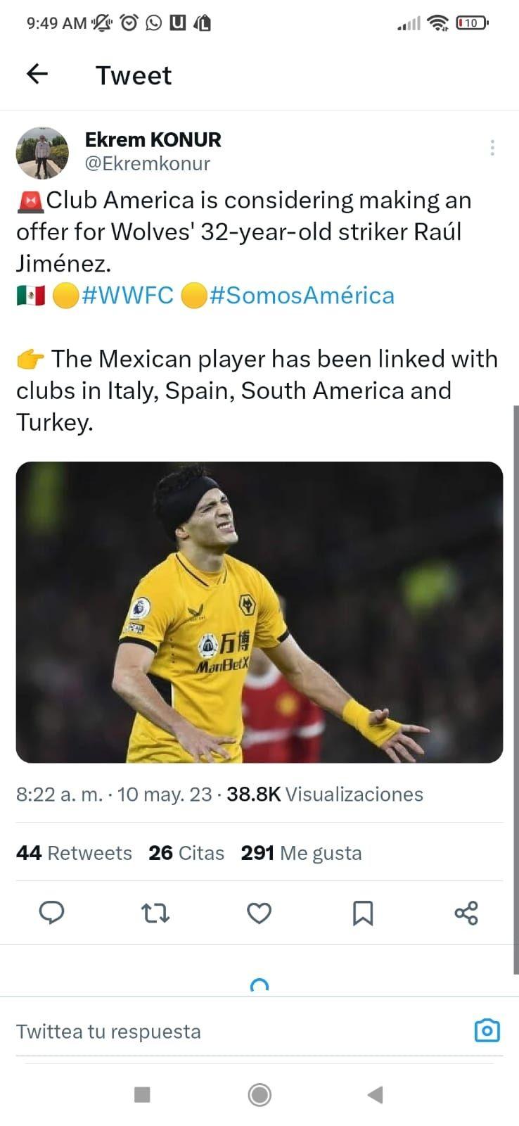Tap the retweet icon
Viewport: 519px width, 1126px height.
coord(155,913)
